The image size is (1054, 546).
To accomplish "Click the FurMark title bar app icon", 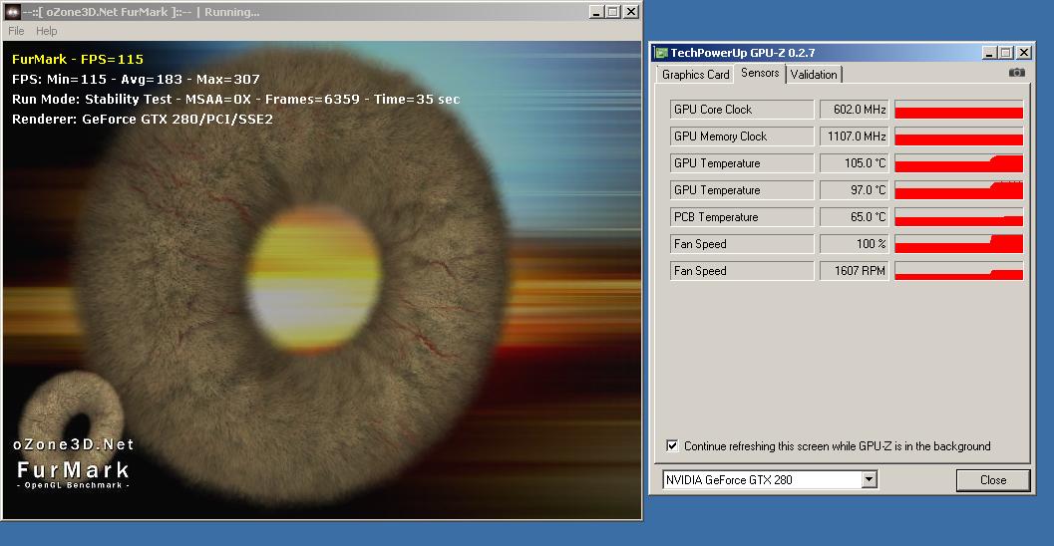I will tap(12, 12).
